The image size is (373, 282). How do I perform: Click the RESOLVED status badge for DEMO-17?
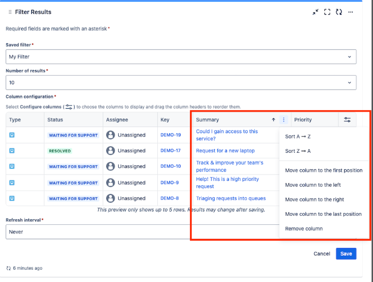point(60,151)
